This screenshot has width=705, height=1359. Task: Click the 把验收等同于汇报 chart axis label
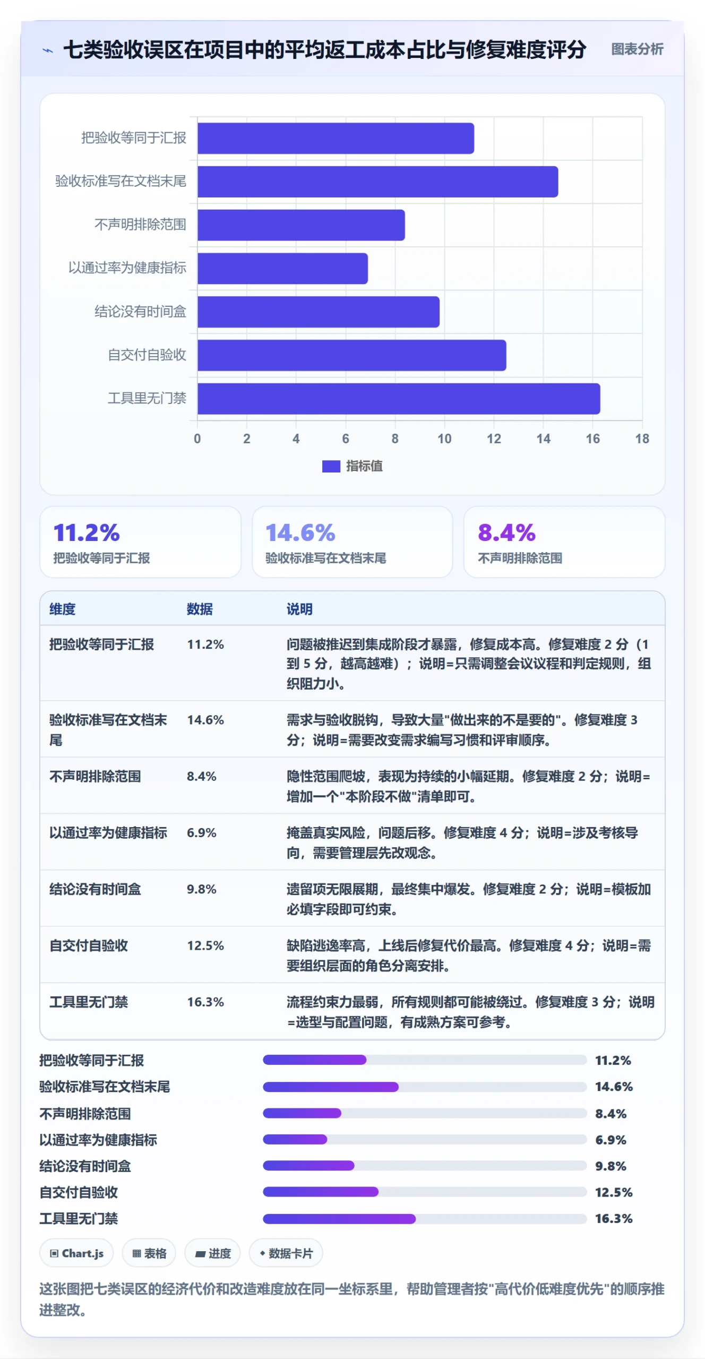click(133, 138)
